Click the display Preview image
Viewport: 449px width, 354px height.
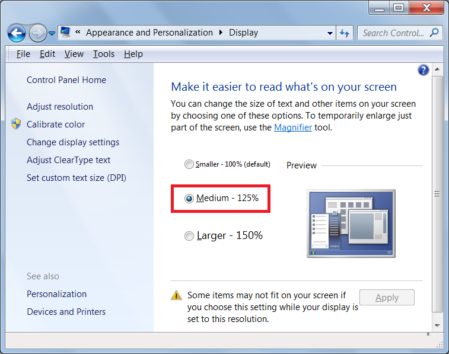point(351,223)
